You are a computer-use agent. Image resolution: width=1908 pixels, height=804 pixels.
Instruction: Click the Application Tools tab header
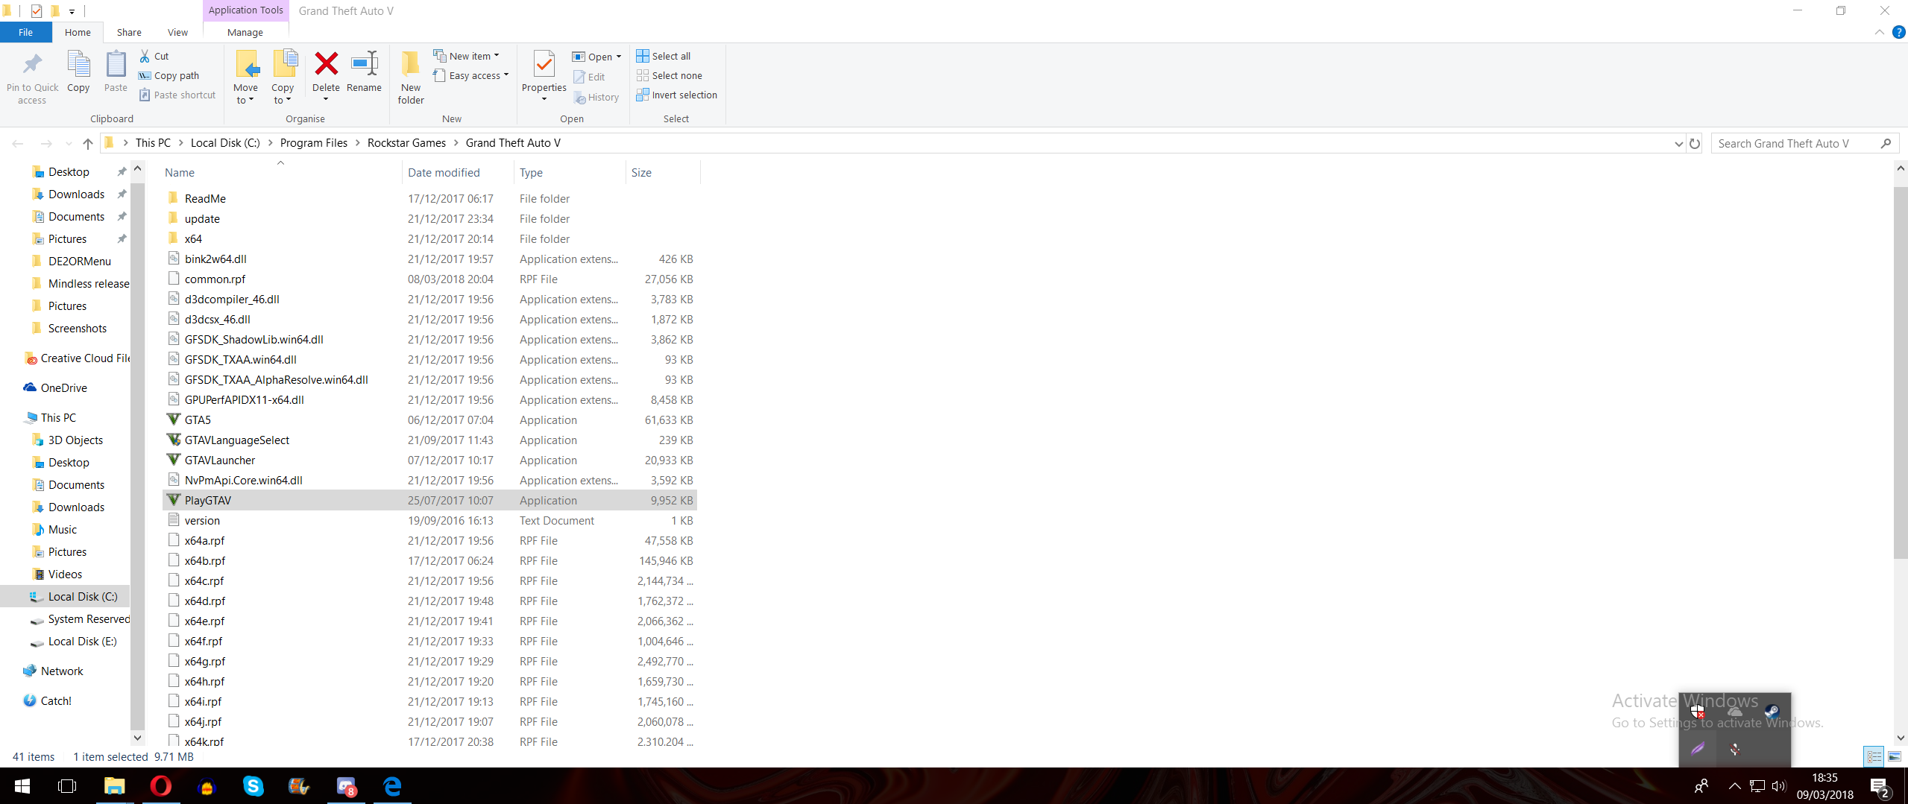pyautogui.click(x=245, y=10)
